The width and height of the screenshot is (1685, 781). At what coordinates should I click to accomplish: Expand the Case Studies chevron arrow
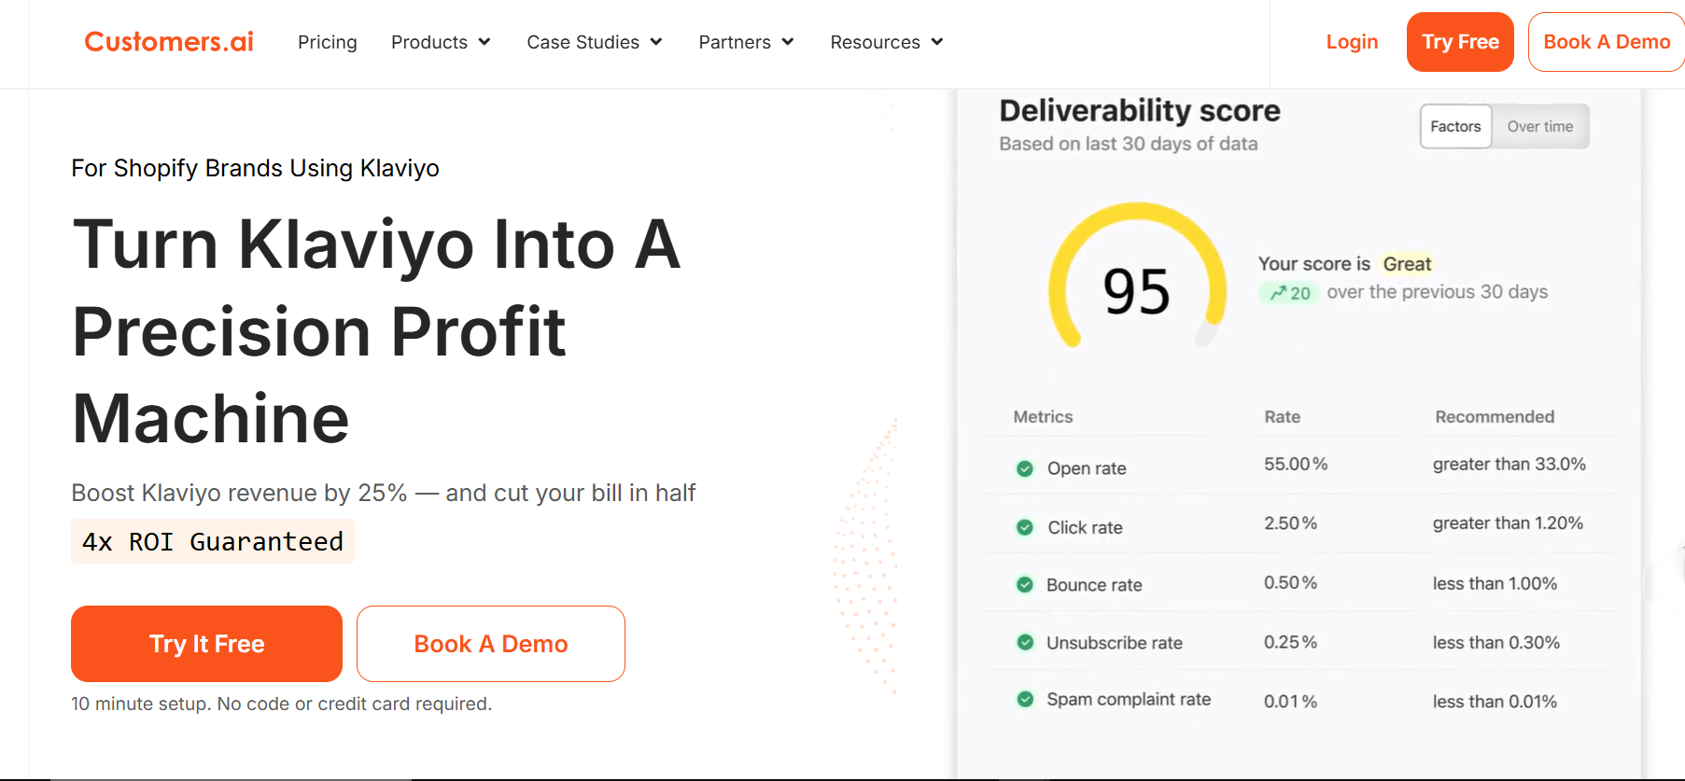656,42
